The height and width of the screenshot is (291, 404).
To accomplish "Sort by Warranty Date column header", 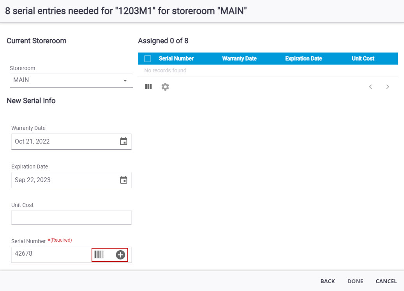I will [239, 59].
